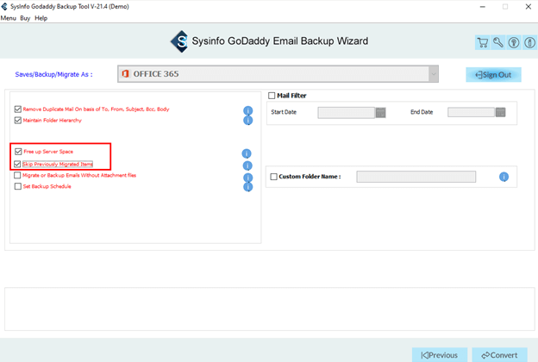Enable Set Backup Schedule checkbox
Image resolution: width=538 pixels, height=362 pixels.
pos(18,186)
